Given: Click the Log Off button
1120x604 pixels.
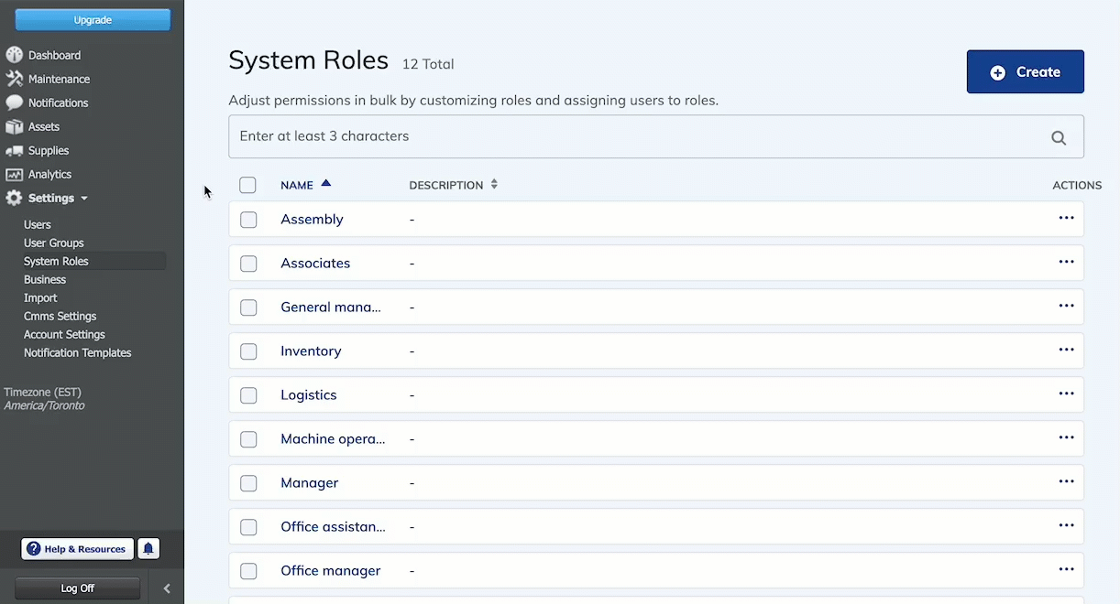Looking at the screenshot, I should (78, 588).
